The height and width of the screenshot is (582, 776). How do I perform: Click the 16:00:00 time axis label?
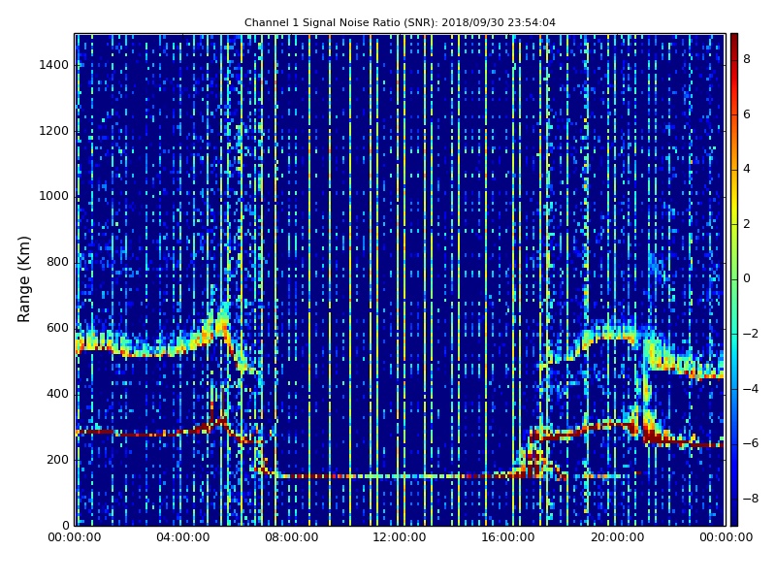click(x=508, y=537)
